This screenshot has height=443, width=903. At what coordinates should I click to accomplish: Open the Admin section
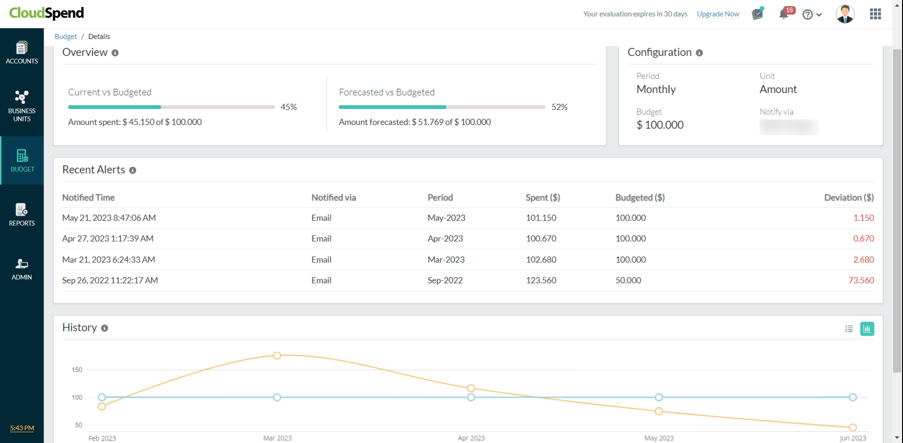(22, 269)
